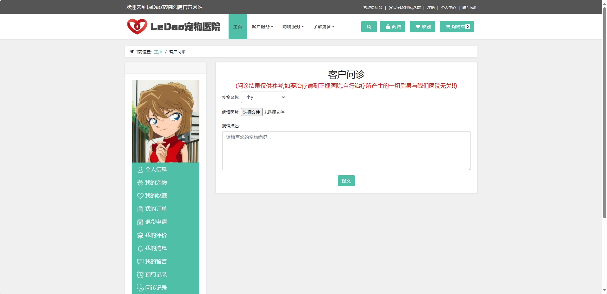The width and height of the screenshot is (607, 294).
Task: Open 我的宠物 paw icon in sidebar
Action: (140, 182)
